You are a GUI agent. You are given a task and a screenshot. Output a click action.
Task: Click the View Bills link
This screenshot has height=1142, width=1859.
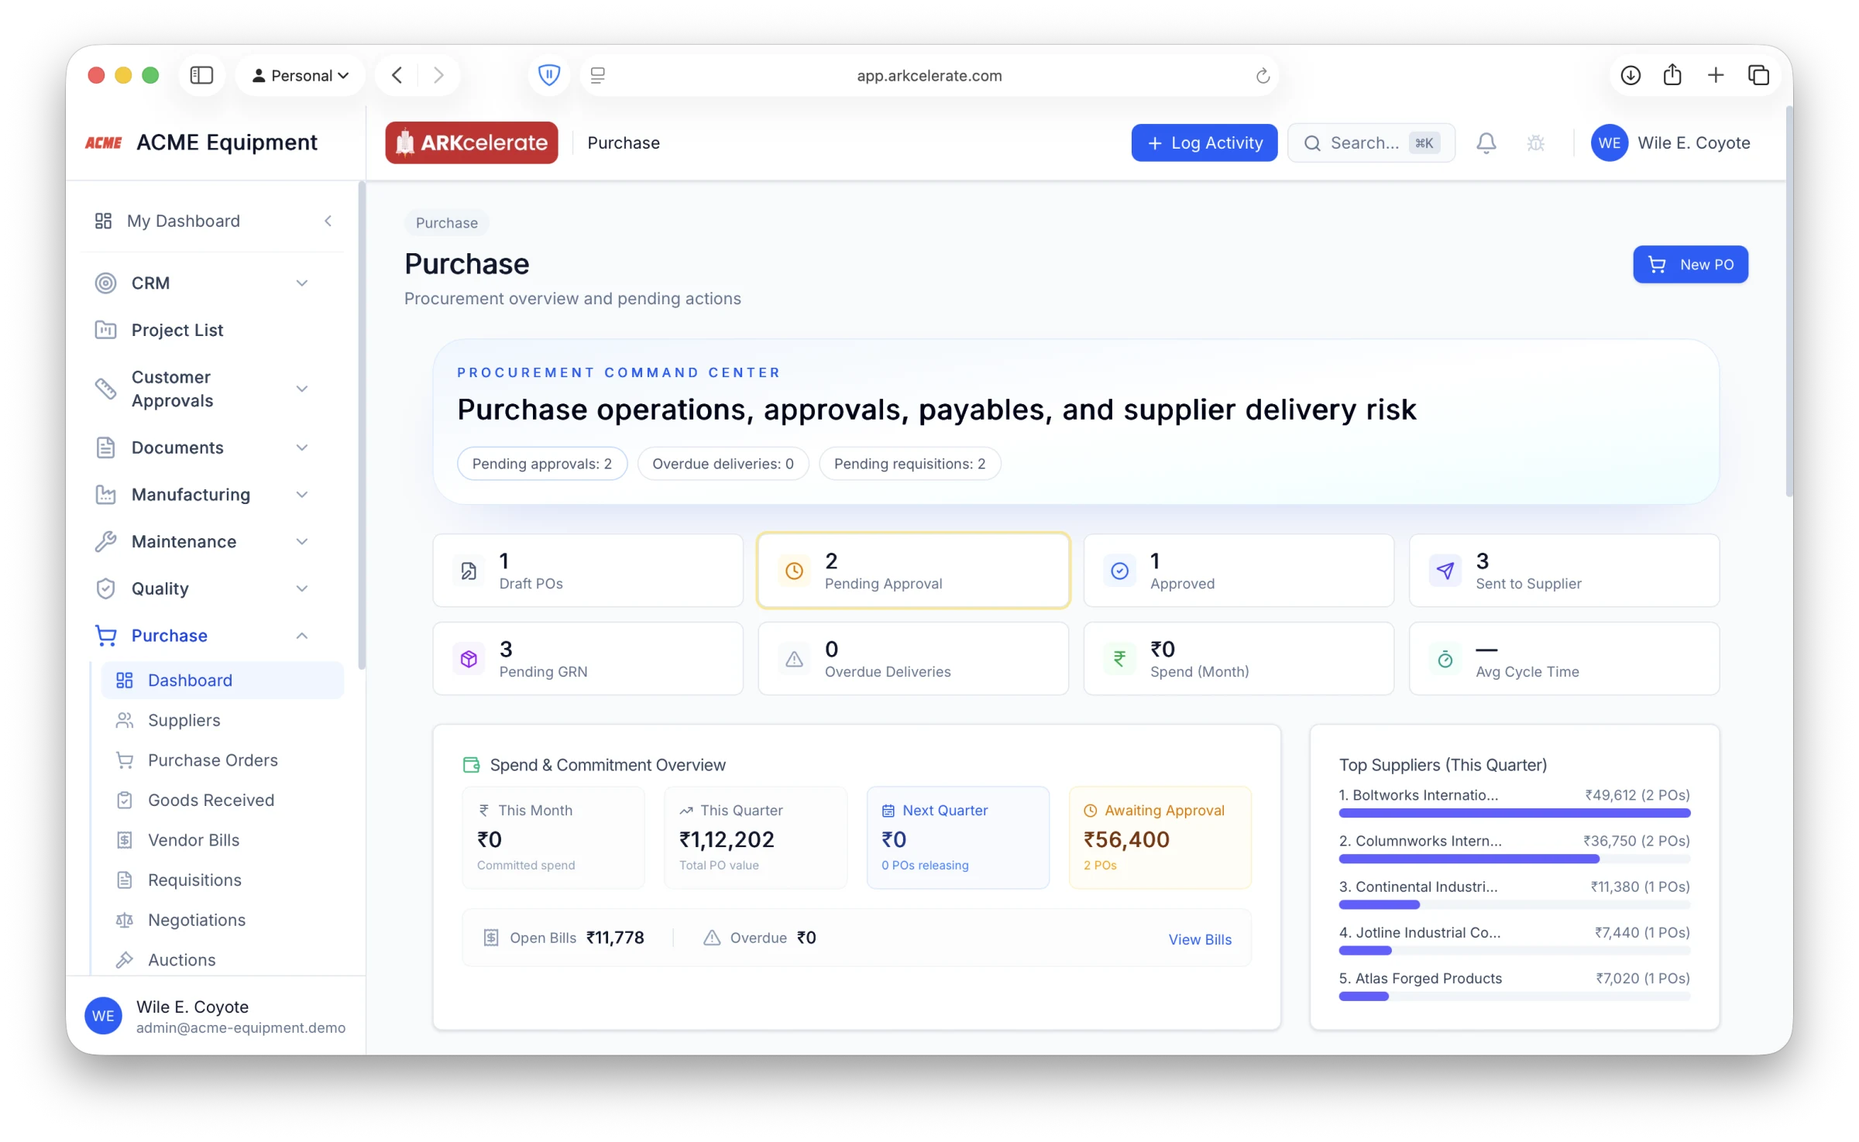pyautogui.click(x=1199, y=939)
